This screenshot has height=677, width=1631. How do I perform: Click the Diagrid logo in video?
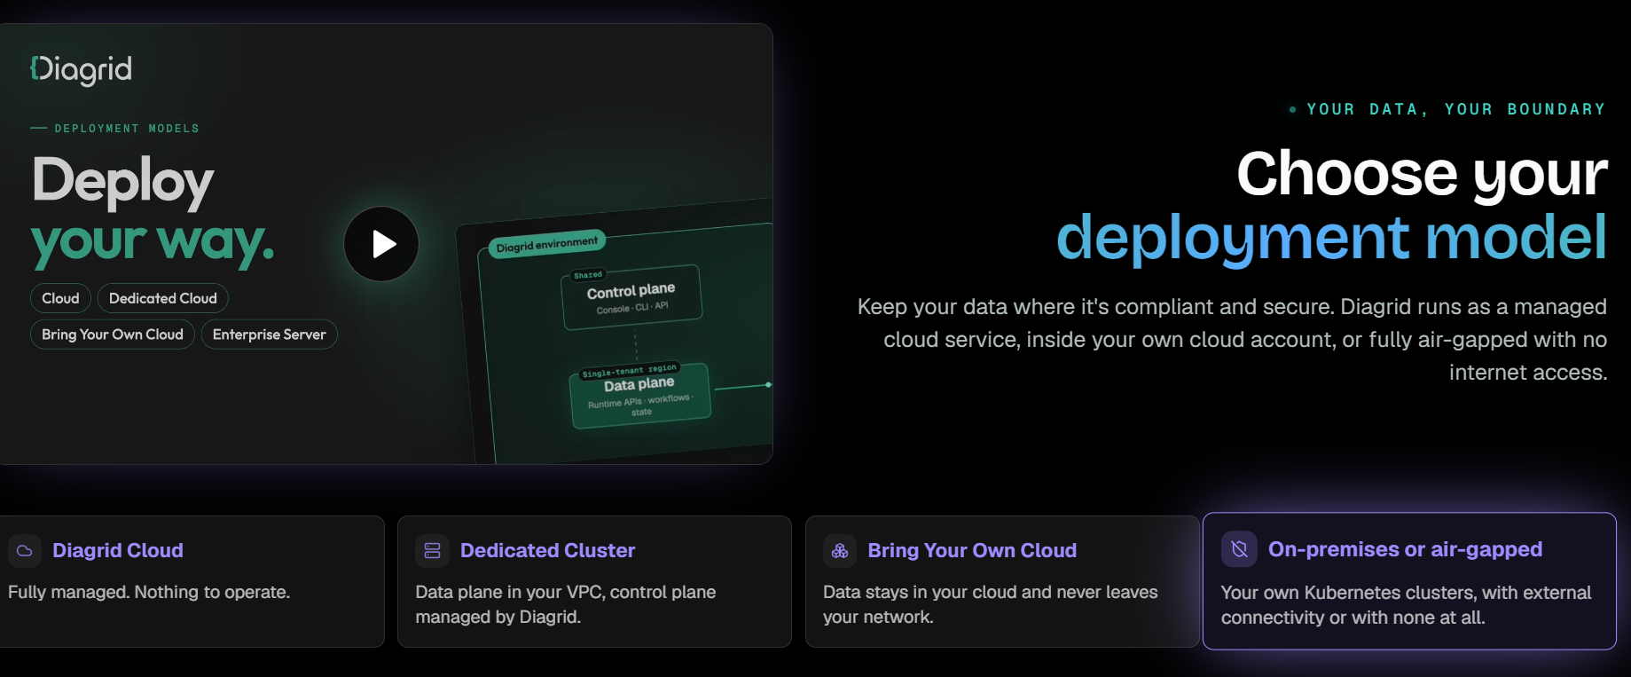[81, 70]
